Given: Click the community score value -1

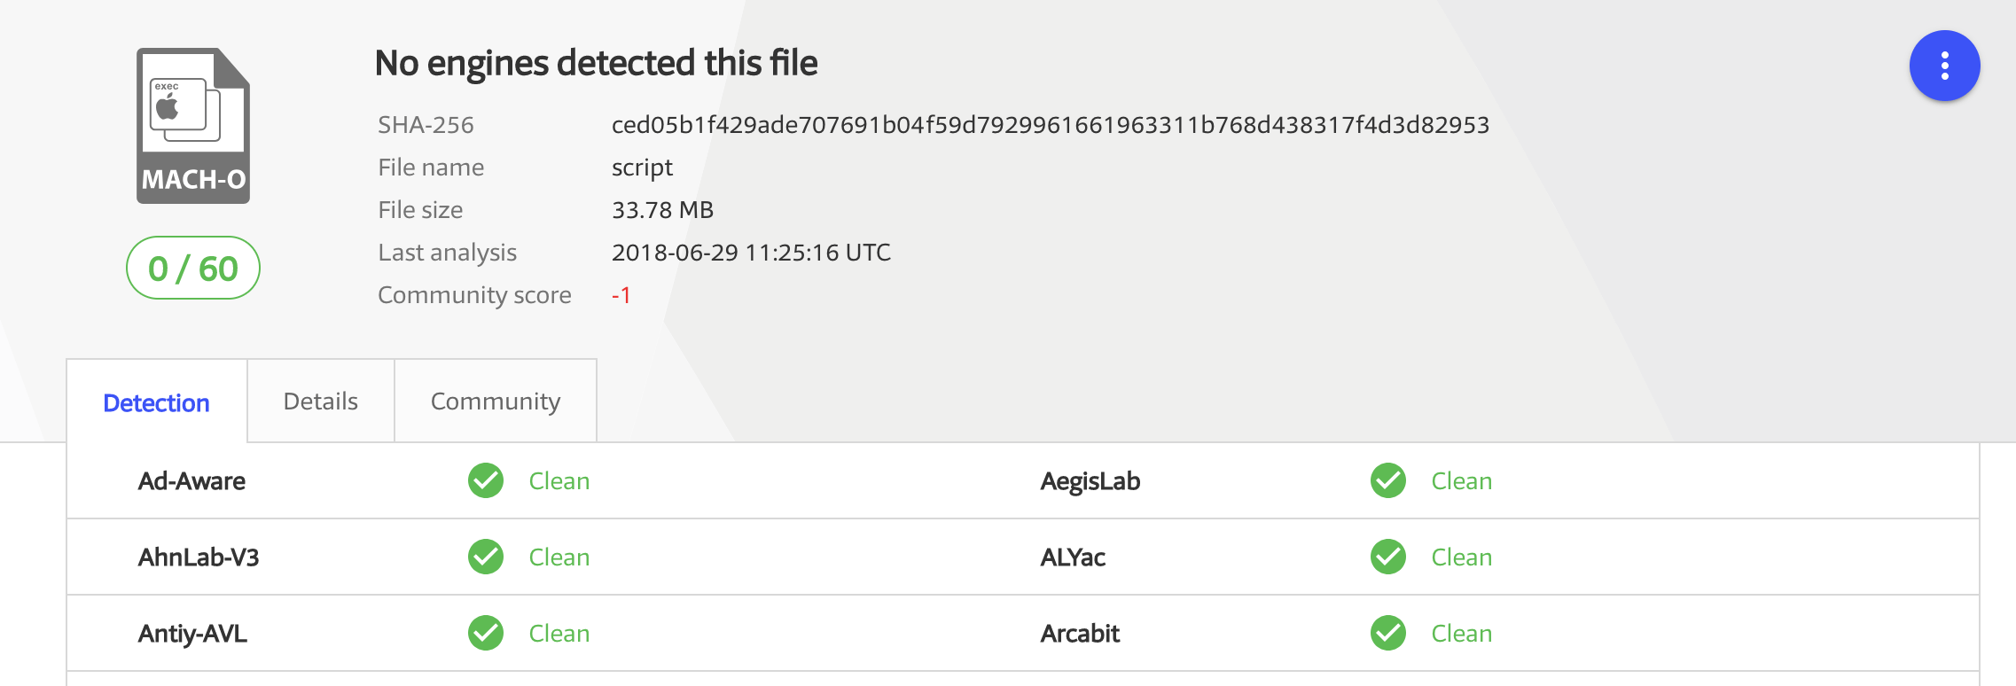Looking at the screenshot, I should 621,295.
